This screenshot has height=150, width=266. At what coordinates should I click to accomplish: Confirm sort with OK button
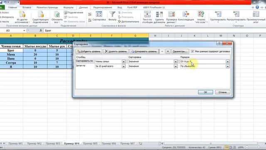pyautogui.click(x=205, y=92)
